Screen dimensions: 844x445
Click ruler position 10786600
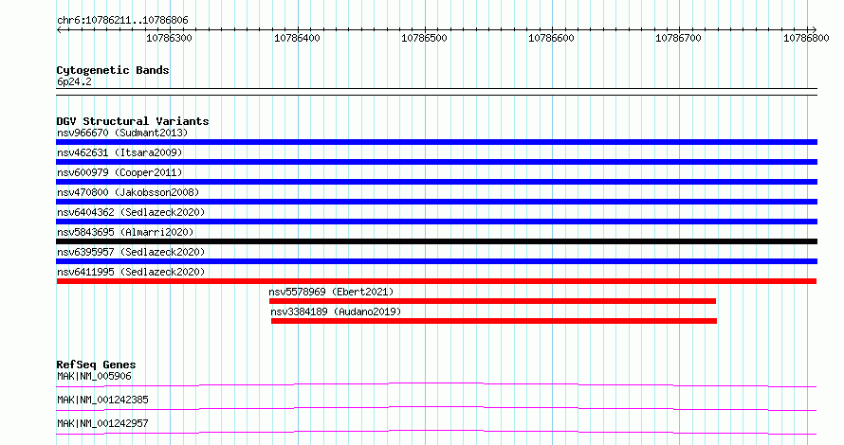(551, 38)
